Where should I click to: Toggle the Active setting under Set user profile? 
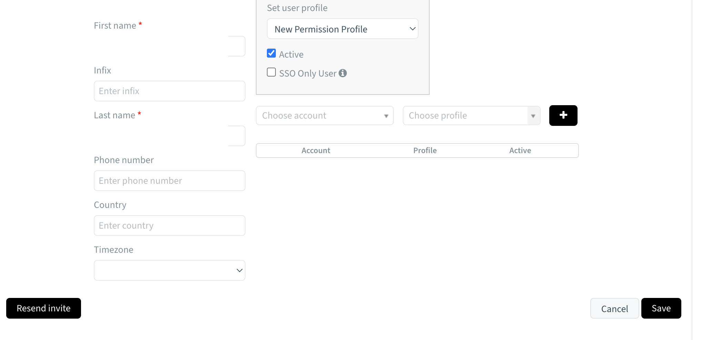pyautogui.click(x=271, y=53)
